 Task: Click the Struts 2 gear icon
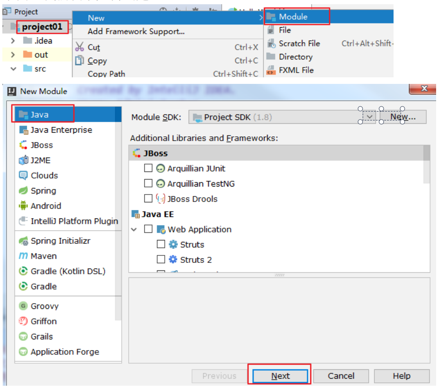(x=173, y=260)
